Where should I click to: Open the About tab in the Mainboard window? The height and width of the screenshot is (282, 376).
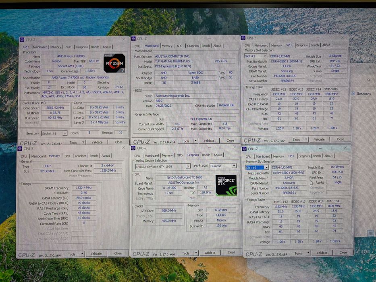click(x=217, y=46)
